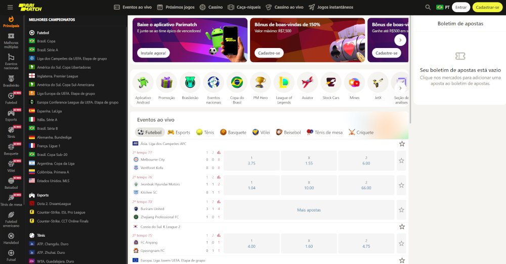Open Cassino ao vivo in the top menu

[284, 7]
